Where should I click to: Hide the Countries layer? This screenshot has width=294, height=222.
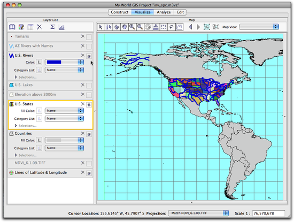click(89, 134)
